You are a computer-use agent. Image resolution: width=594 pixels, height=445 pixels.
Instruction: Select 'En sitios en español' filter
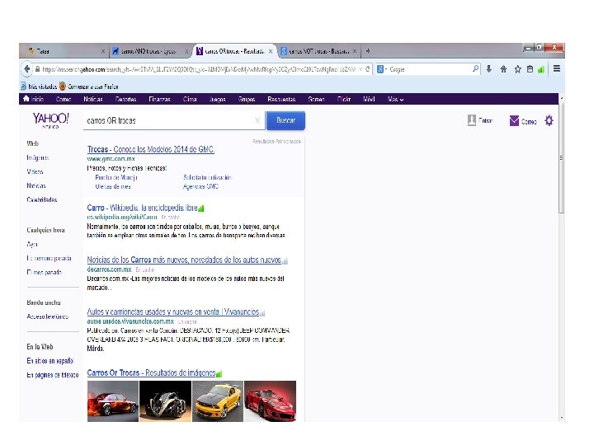(49, 361)
